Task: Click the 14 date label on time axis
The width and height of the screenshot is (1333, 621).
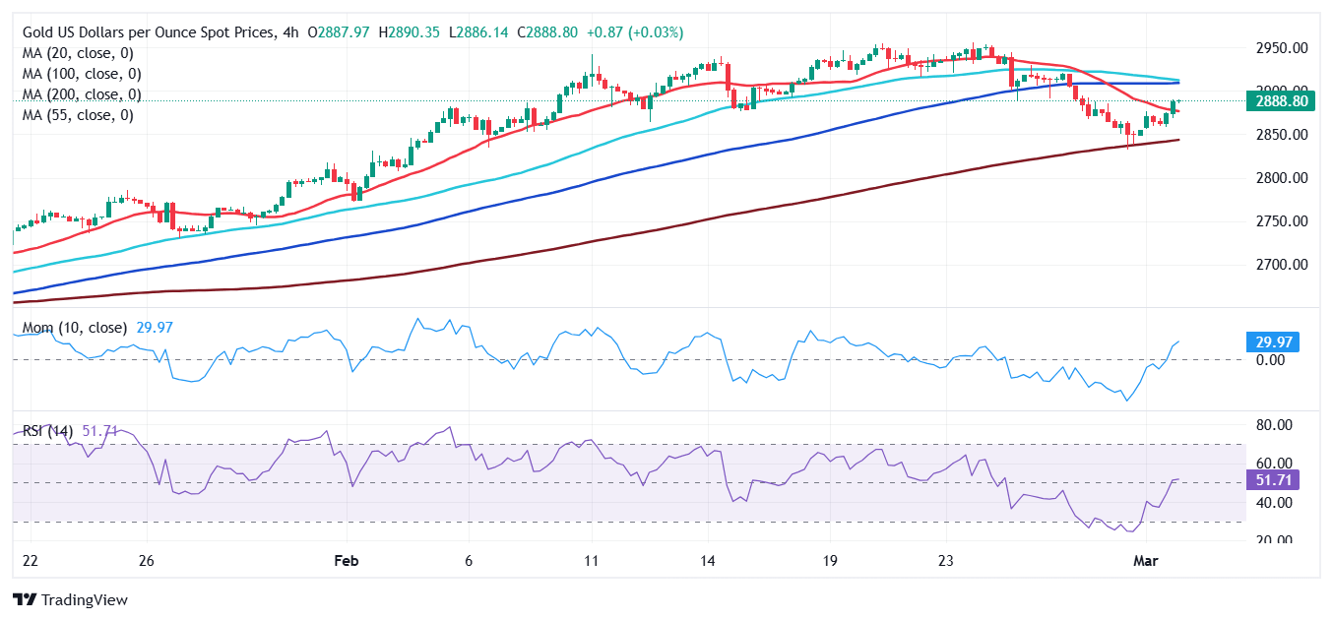Action: [707, 561]
